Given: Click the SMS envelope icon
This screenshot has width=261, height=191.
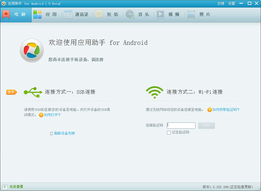Looking at the screenshot, I should click(x=99, y=14).
